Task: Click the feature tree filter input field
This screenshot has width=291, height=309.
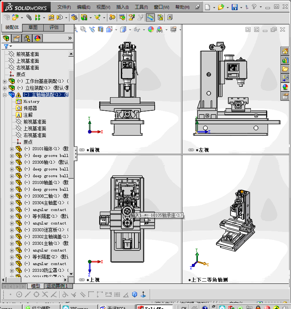Action: click(42, 46)
